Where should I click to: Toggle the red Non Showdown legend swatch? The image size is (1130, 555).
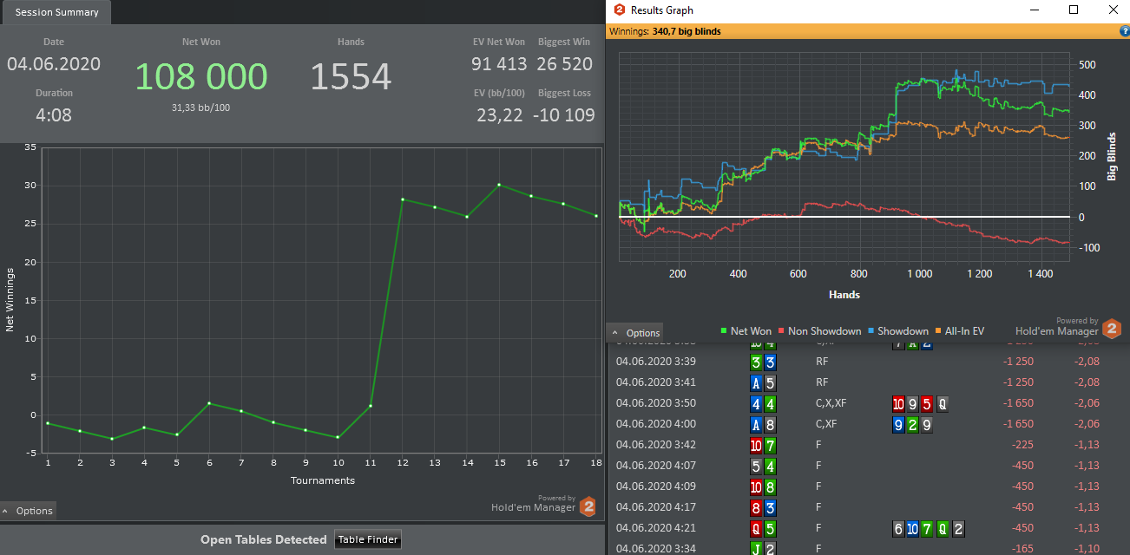(x=781, y=331)
